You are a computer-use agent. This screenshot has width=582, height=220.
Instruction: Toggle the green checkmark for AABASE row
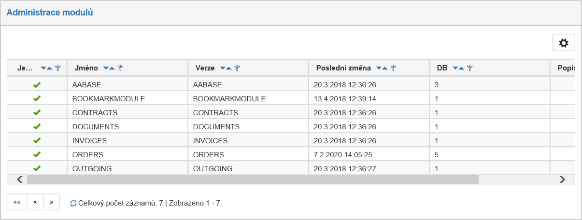pos(37,85)
